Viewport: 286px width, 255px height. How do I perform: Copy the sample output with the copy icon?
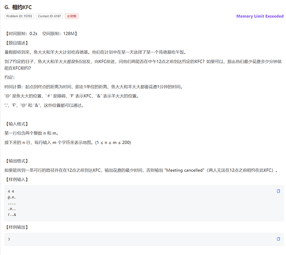(278, 239)
